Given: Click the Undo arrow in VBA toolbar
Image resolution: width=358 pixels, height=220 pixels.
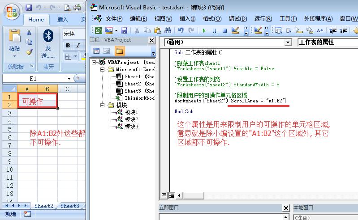Looking at the screenshot, I should [x=181, y=30].
